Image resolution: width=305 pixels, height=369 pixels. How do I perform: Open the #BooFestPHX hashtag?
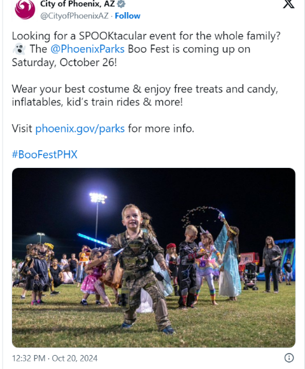(45, 155)
